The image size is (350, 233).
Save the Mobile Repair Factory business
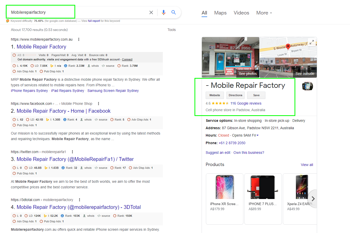(256, 95)
